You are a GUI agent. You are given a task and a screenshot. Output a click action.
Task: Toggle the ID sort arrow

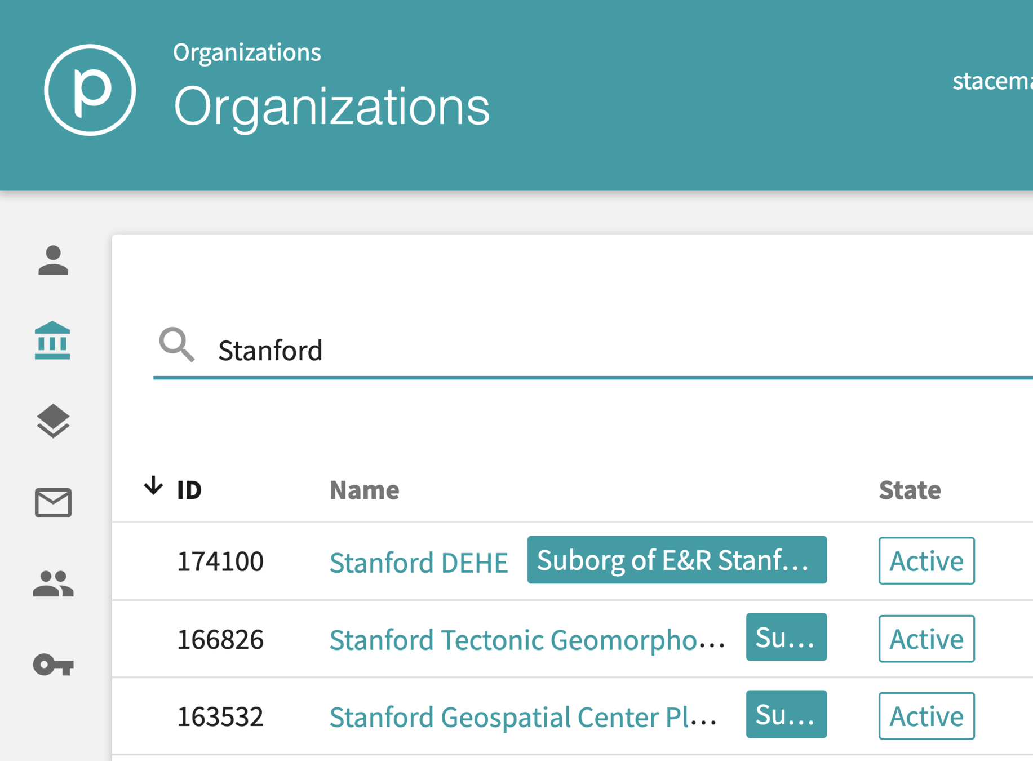(153, 485)
